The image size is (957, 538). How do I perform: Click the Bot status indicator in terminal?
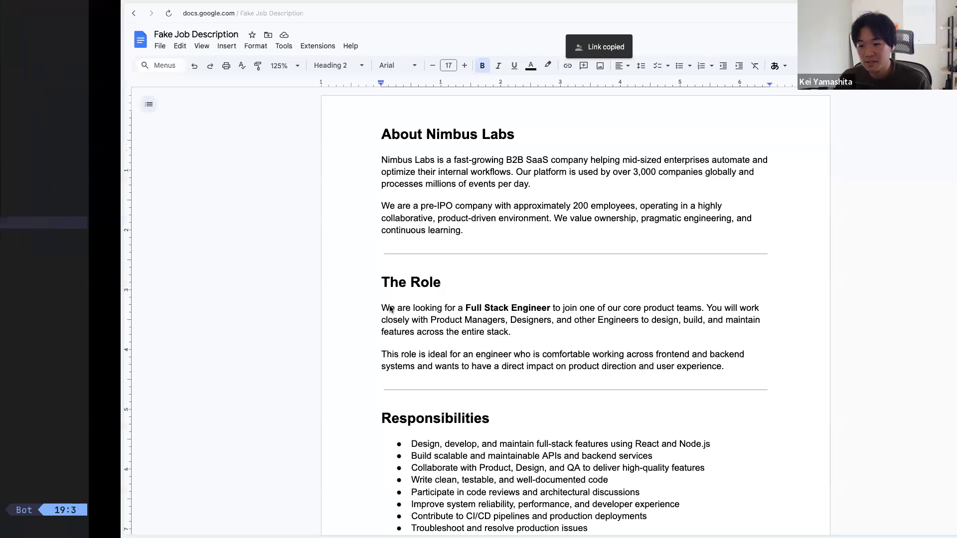(24, 510)
